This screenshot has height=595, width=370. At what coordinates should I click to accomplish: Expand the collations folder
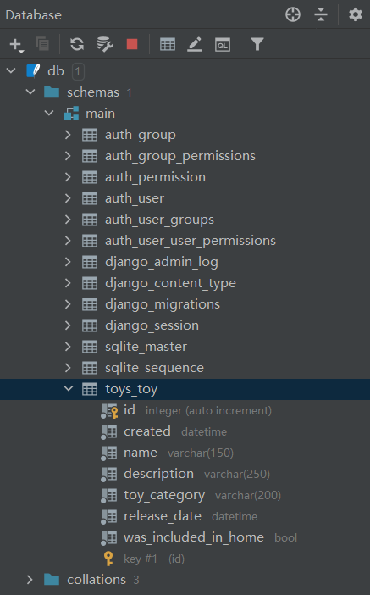point(30,580)
